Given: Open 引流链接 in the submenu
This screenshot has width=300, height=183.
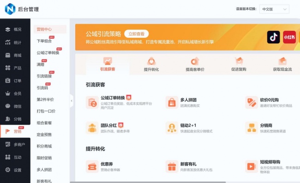Looking at the screenshot, I should click(x=44, y=76).
